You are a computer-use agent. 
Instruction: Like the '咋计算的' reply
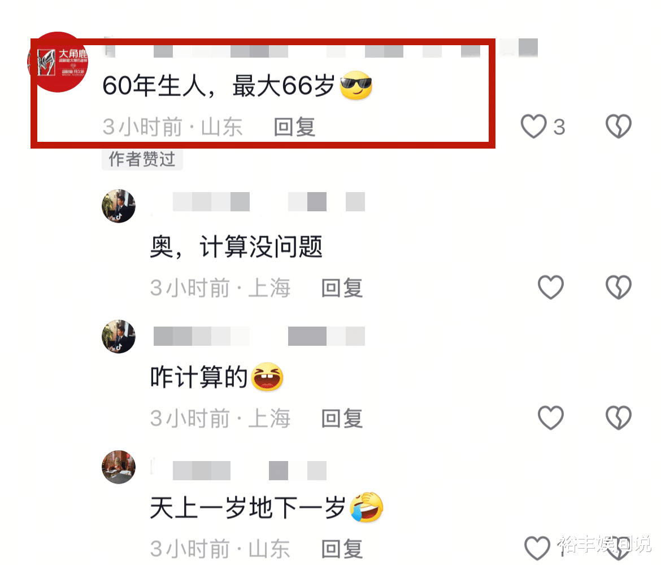pyautogui.click(x=551, y=418)
